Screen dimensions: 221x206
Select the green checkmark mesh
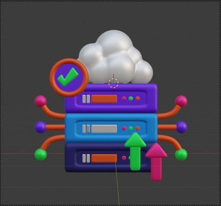pyautogui.click(x=68, y=77)
